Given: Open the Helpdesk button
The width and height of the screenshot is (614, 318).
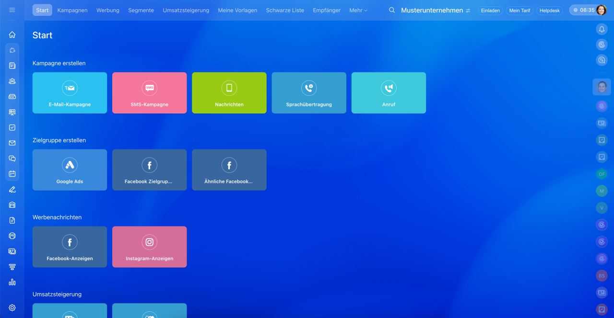Looking at the screenshot, I should click(550, 11).
